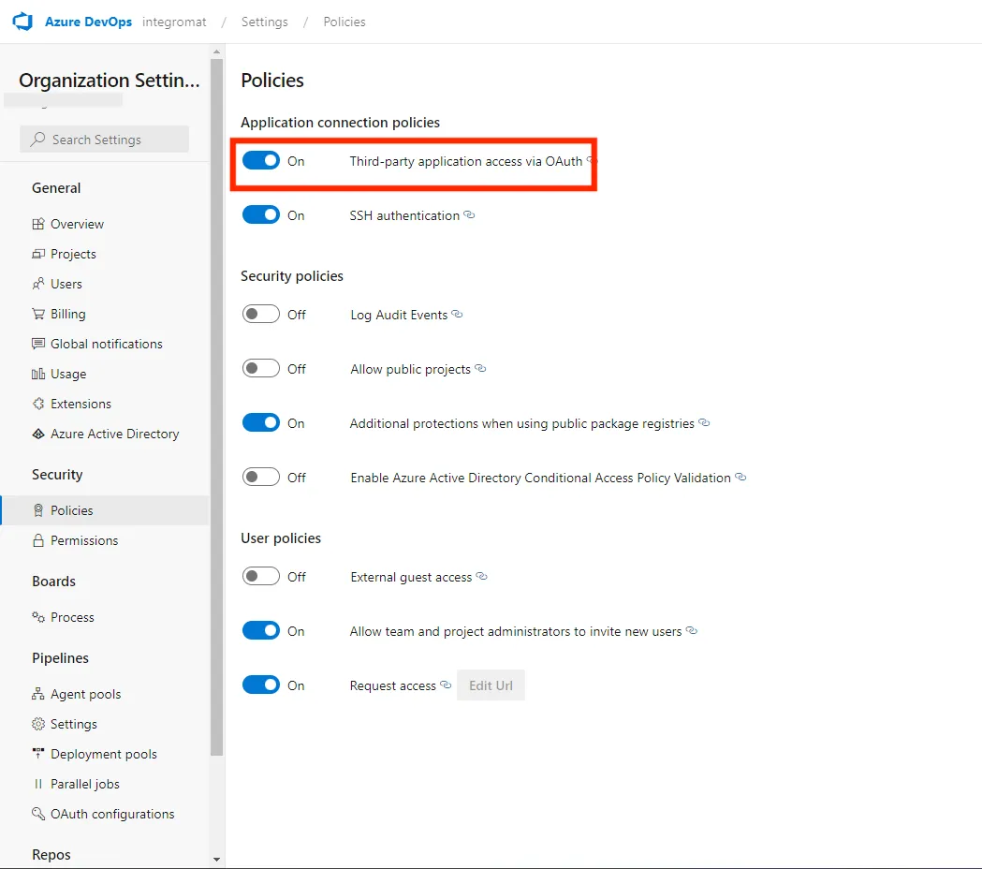Click the Process gears icon
This screenshot has width=982, height=869.
38,617
